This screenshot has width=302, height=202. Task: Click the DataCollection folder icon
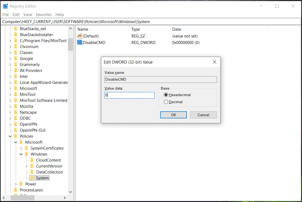[x=32, y=172]
